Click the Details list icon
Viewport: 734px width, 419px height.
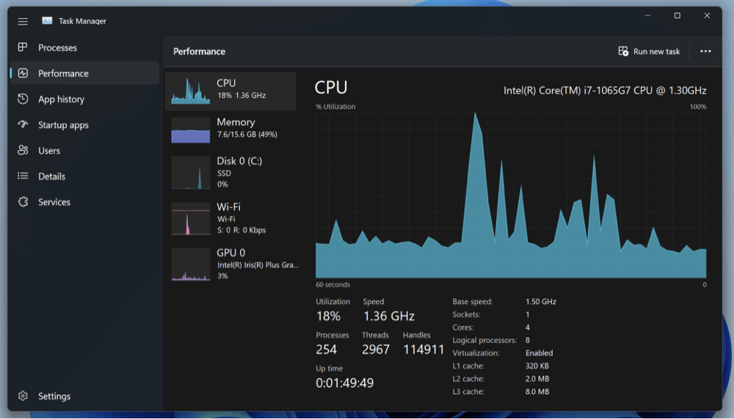coord(23,177)
